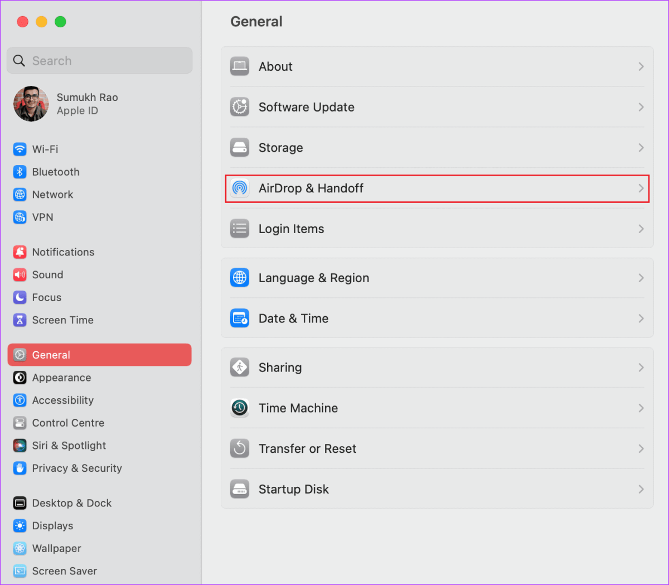Click the AirDrop & Handoff icon
The height and width of the screenshot is (585, 669).
[x=240, y=188]
